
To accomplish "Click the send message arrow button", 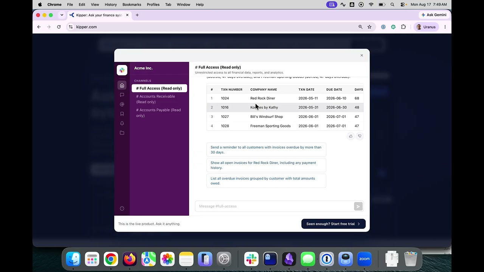I will (358, 206).
